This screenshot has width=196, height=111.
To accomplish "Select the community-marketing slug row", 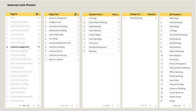I will point(23,51).
